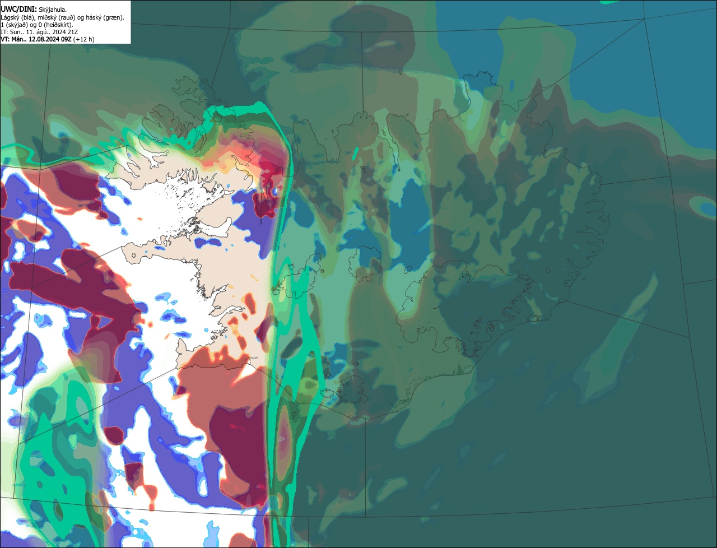The image size is (717, 548).
Task: Click the '1 (skýjað) og 0 (heiðskírt).' line
Action: pyautogui.click(x=37, y=25)
